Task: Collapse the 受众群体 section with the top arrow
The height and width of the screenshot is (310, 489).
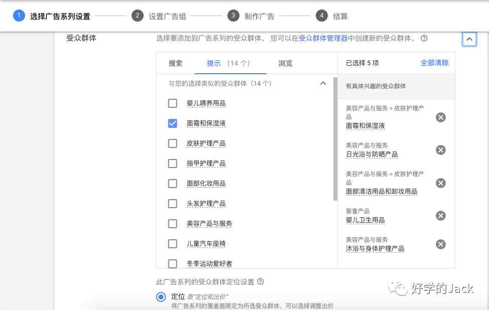Action: point(469,39)
